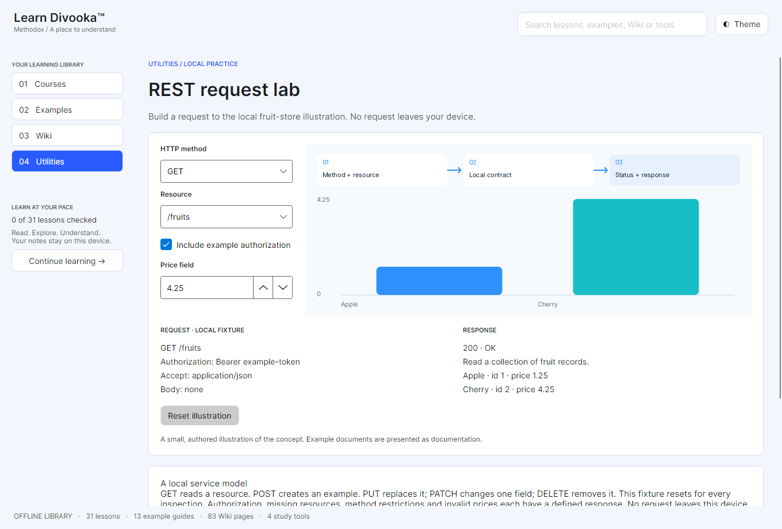This screenshot has width=782, height=529.
Task: Select the Method + resource step
Action: 382,170
